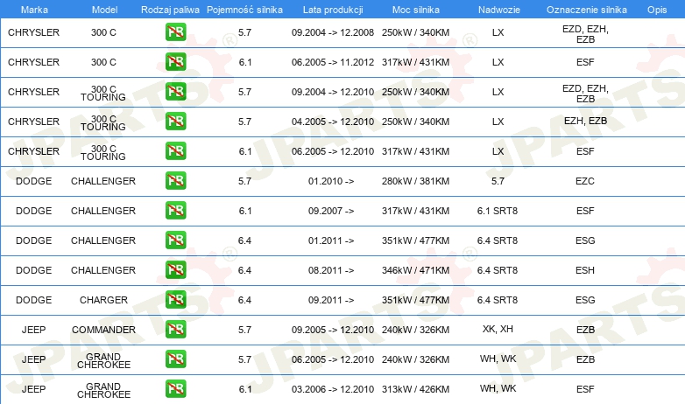The image size is (685, 404).
Task: Click fuel icon for Chrysler 300 C 09.2004 row
Action: [175, 31]
